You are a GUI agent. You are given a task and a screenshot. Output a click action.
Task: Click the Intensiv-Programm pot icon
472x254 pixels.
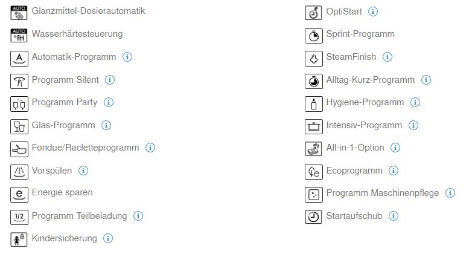pyautogui.click(x=314, y=127)
